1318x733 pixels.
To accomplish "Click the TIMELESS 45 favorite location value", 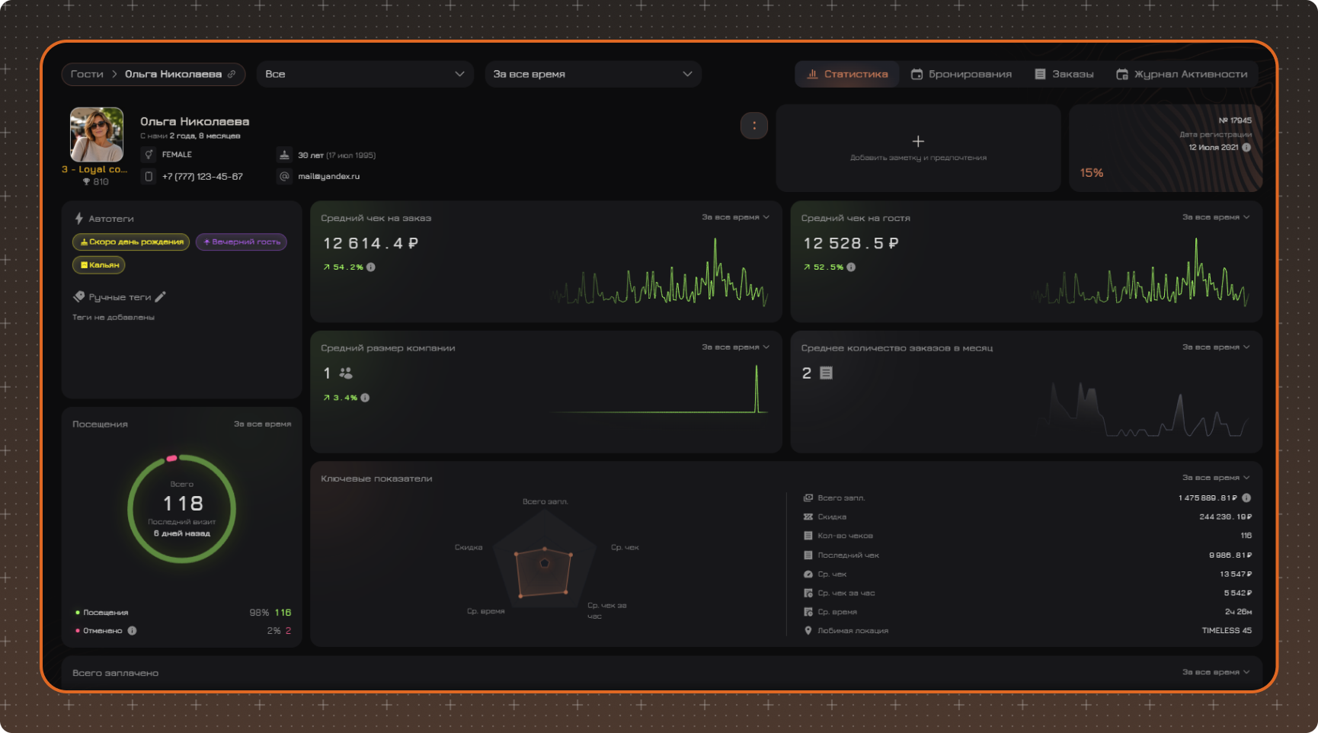I will [x=1227, y=631].
